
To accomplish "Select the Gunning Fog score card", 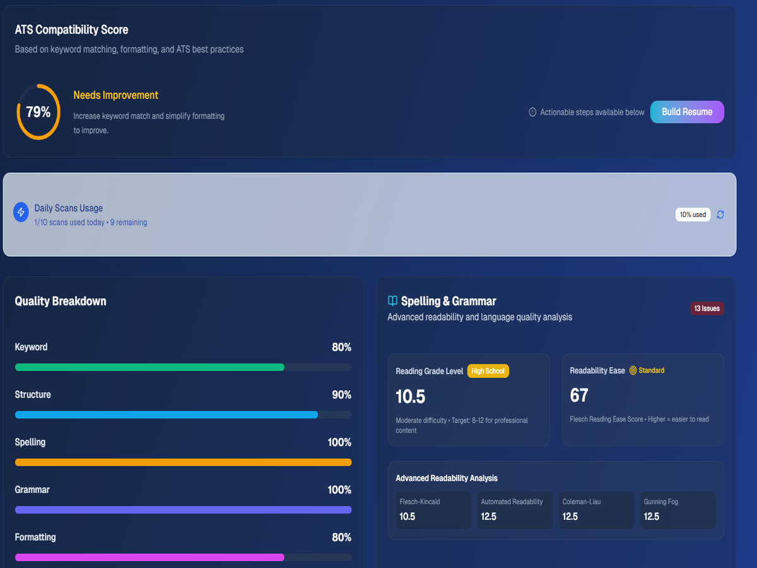I will point(678,510).
